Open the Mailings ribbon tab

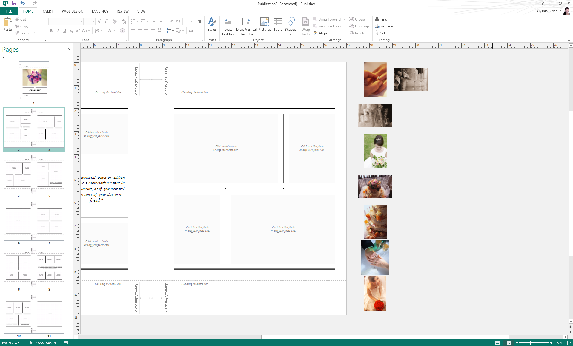100,11
